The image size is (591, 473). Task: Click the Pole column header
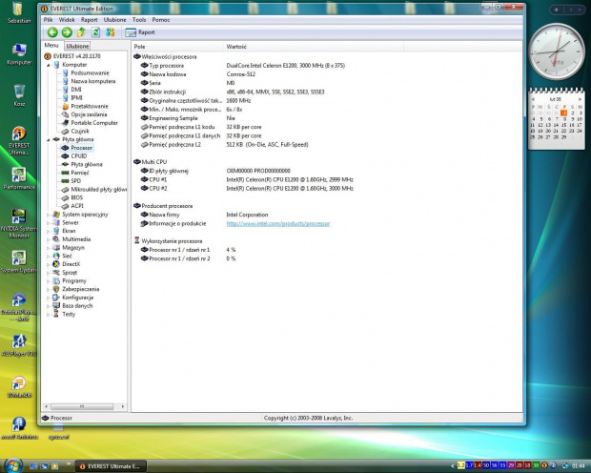click(x=177, y=47)
